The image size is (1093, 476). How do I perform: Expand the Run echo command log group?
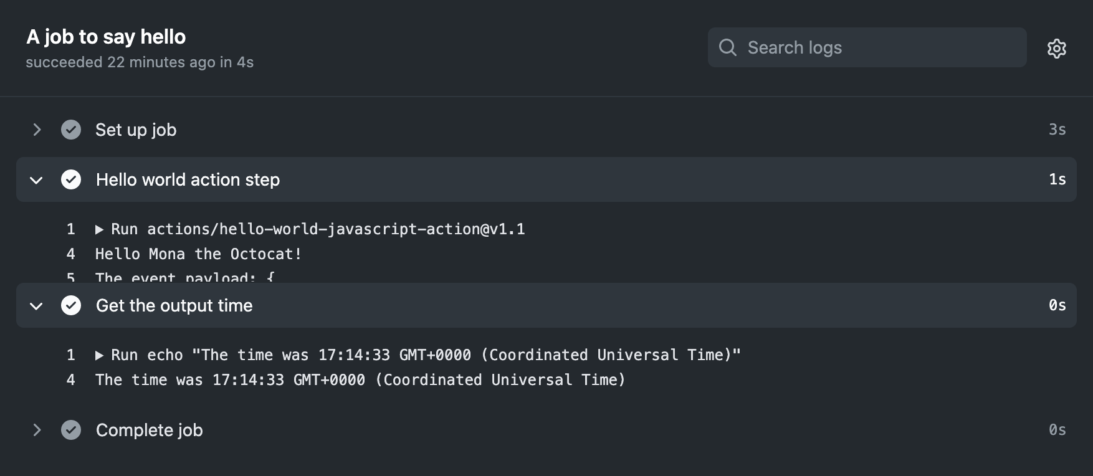pos(99,356)
